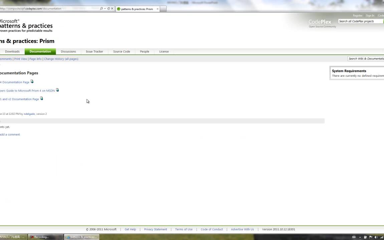384x240 pixels.
Task: Click external icon next to v2 Documentation Page
Action: pyautogui.click(x=42, y=98)
